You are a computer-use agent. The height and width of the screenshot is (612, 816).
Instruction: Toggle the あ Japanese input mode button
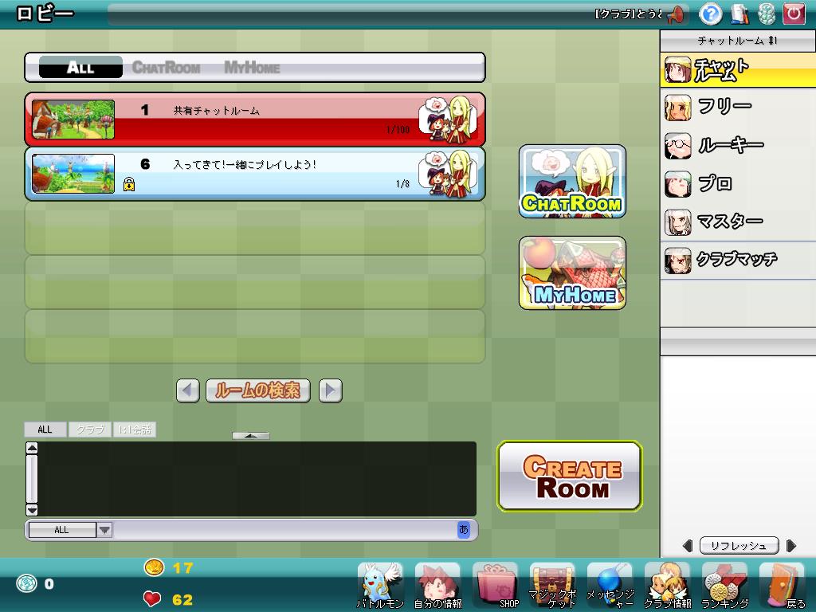coord(464,530)
